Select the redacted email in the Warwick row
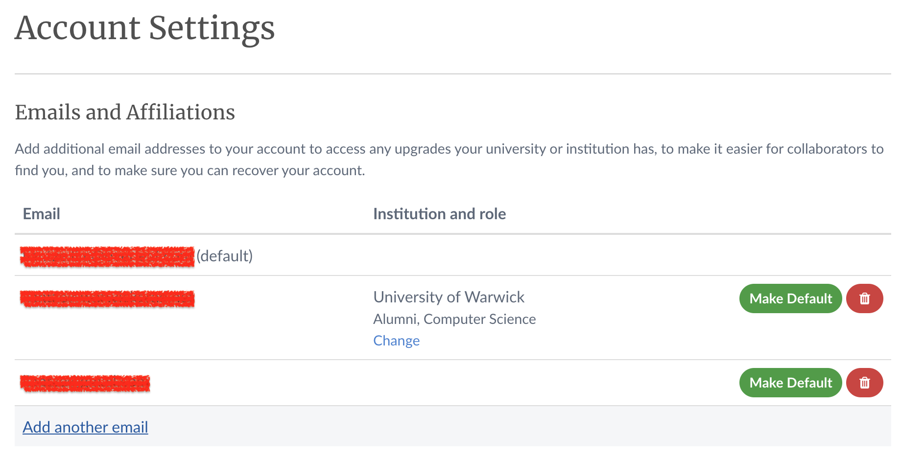 [107, 299]
